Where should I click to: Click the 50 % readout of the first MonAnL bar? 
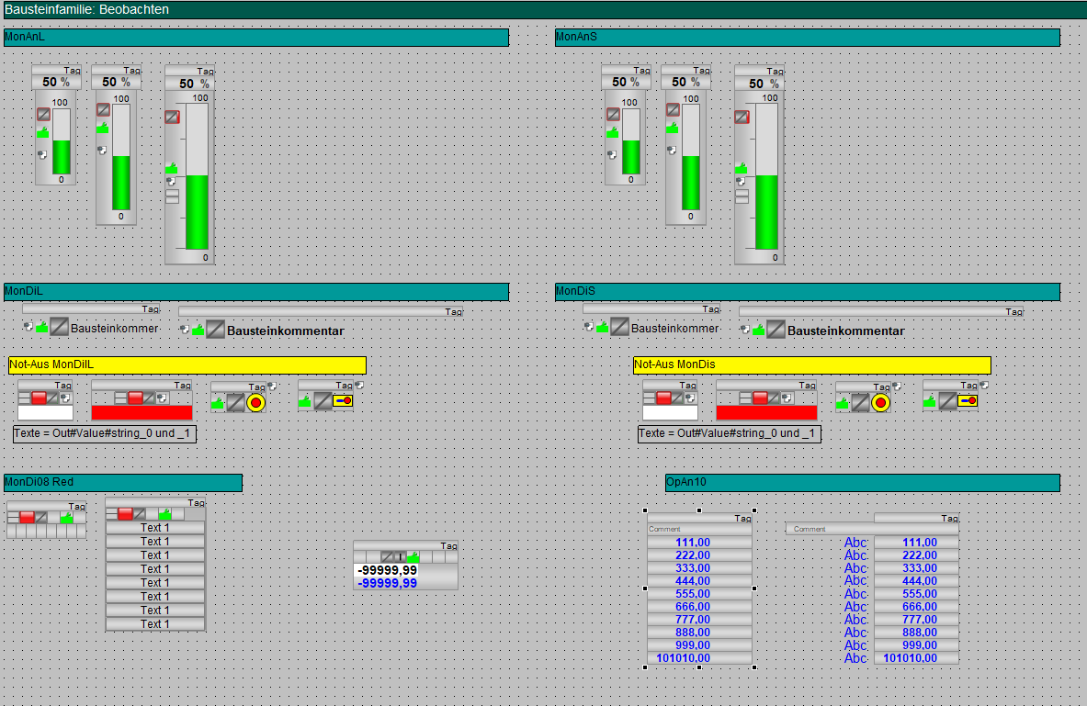point(56,82)
